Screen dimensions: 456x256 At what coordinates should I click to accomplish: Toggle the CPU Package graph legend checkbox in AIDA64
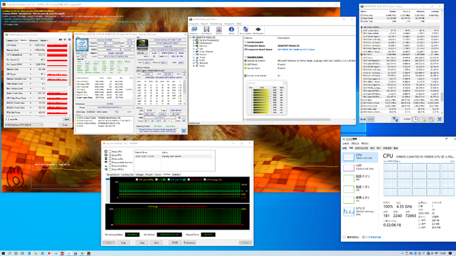click(204, 180)
